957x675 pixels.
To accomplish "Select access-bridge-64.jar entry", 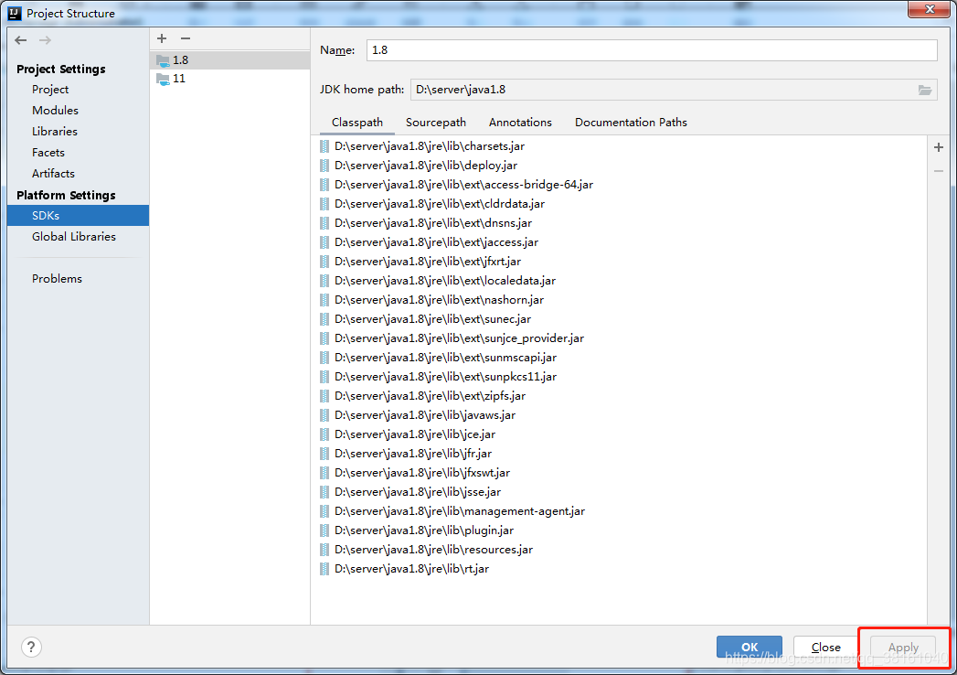I will [456, 185].
